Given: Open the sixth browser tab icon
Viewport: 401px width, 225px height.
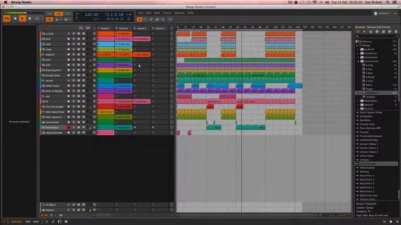Looking at the screenshot, I should [x=390, y=32].
